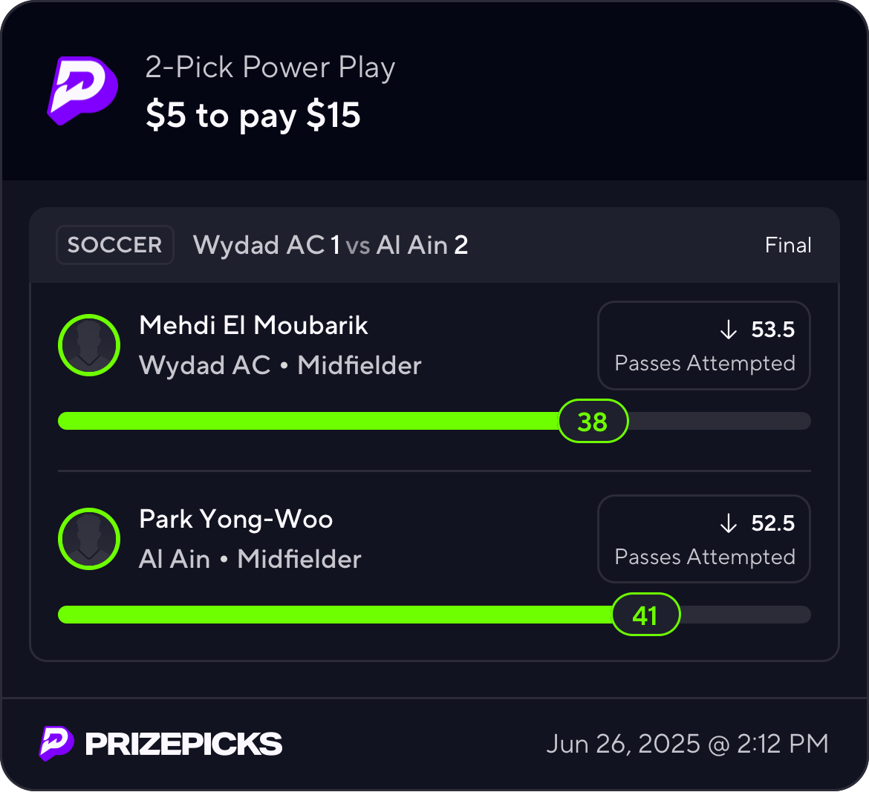Click the small PrizePicks logo in the footer

[x=56, y=743]
